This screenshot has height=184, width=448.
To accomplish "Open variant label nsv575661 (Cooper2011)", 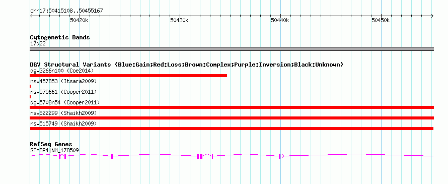I will point(63,92).
